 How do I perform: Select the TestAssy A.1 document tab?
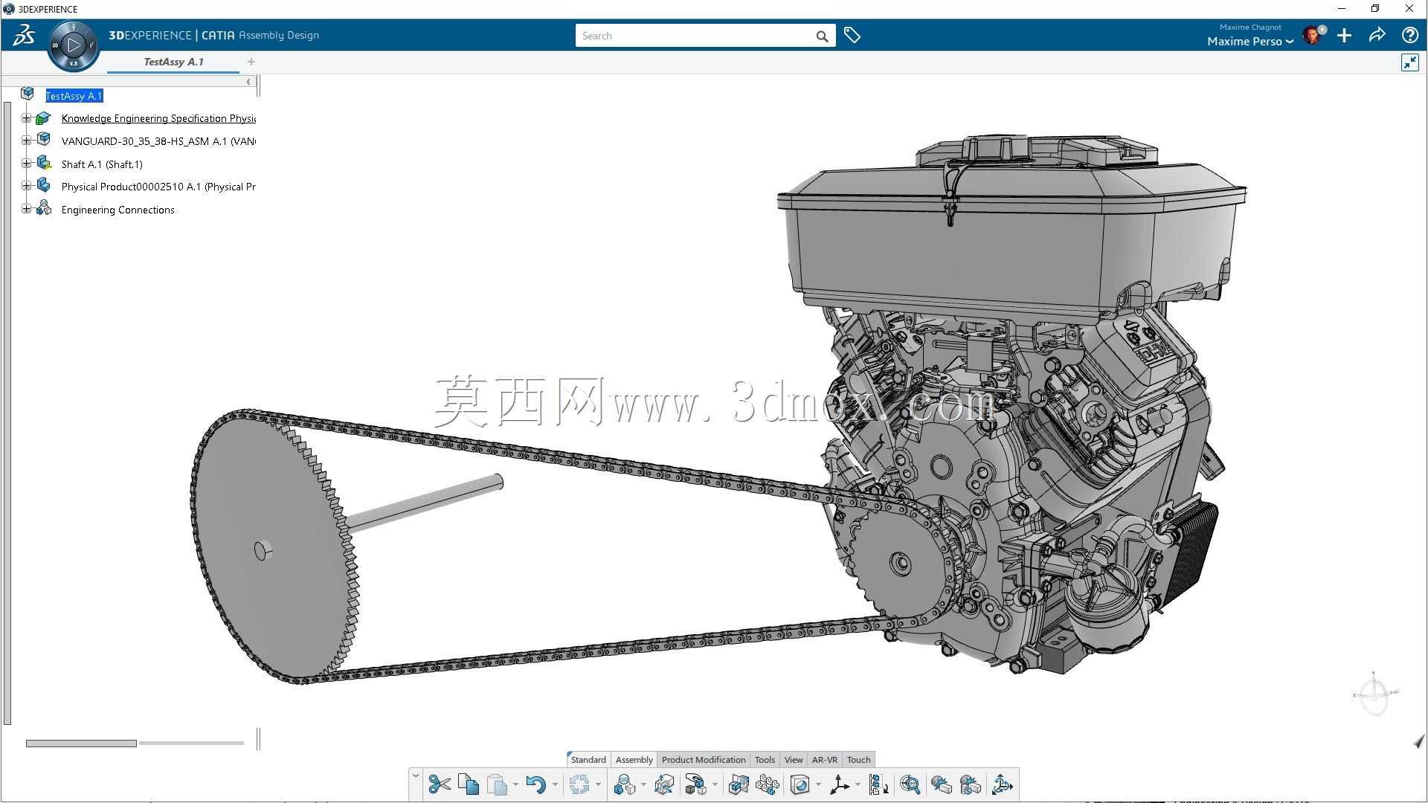173,62
